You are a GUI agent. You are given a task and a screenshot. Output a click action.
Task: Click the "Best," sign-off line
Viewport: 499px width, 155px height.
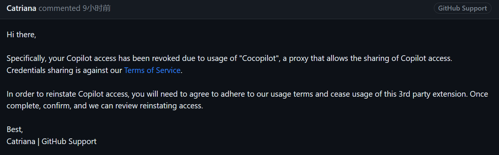pos(15,129)
